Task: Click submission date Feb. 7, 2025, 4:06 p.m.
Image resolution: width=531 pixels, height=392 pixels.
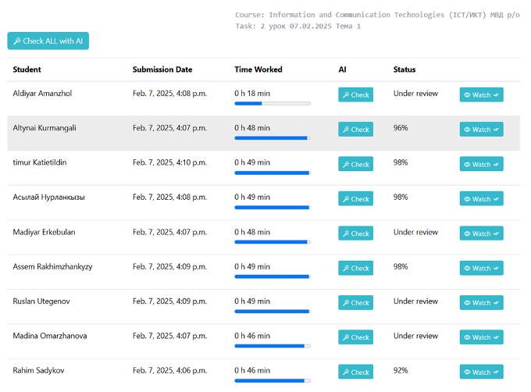Action: pos(169,370)
